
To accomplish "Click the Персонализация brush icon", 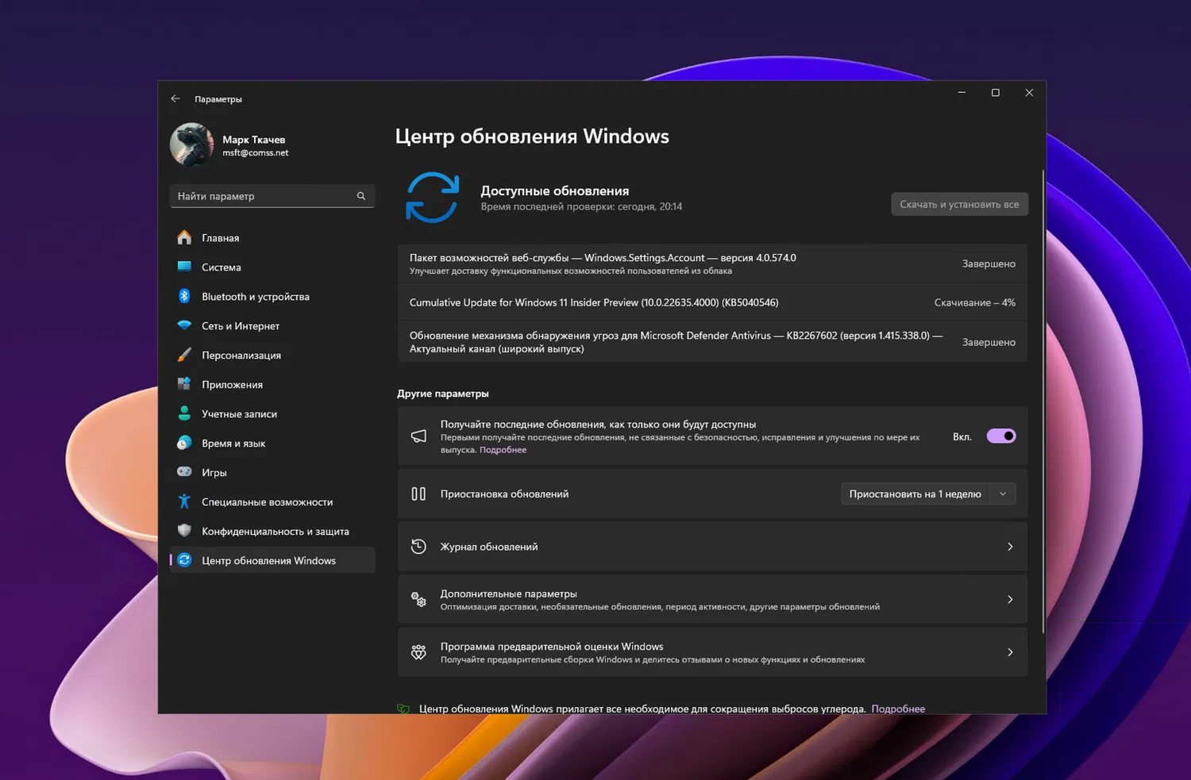I will 184,355.
